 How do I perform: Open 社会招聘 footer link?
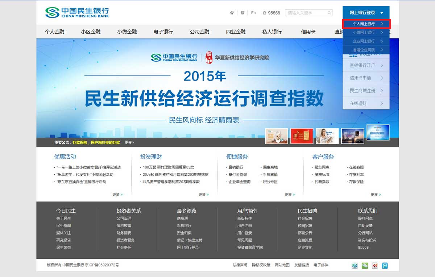305,219
